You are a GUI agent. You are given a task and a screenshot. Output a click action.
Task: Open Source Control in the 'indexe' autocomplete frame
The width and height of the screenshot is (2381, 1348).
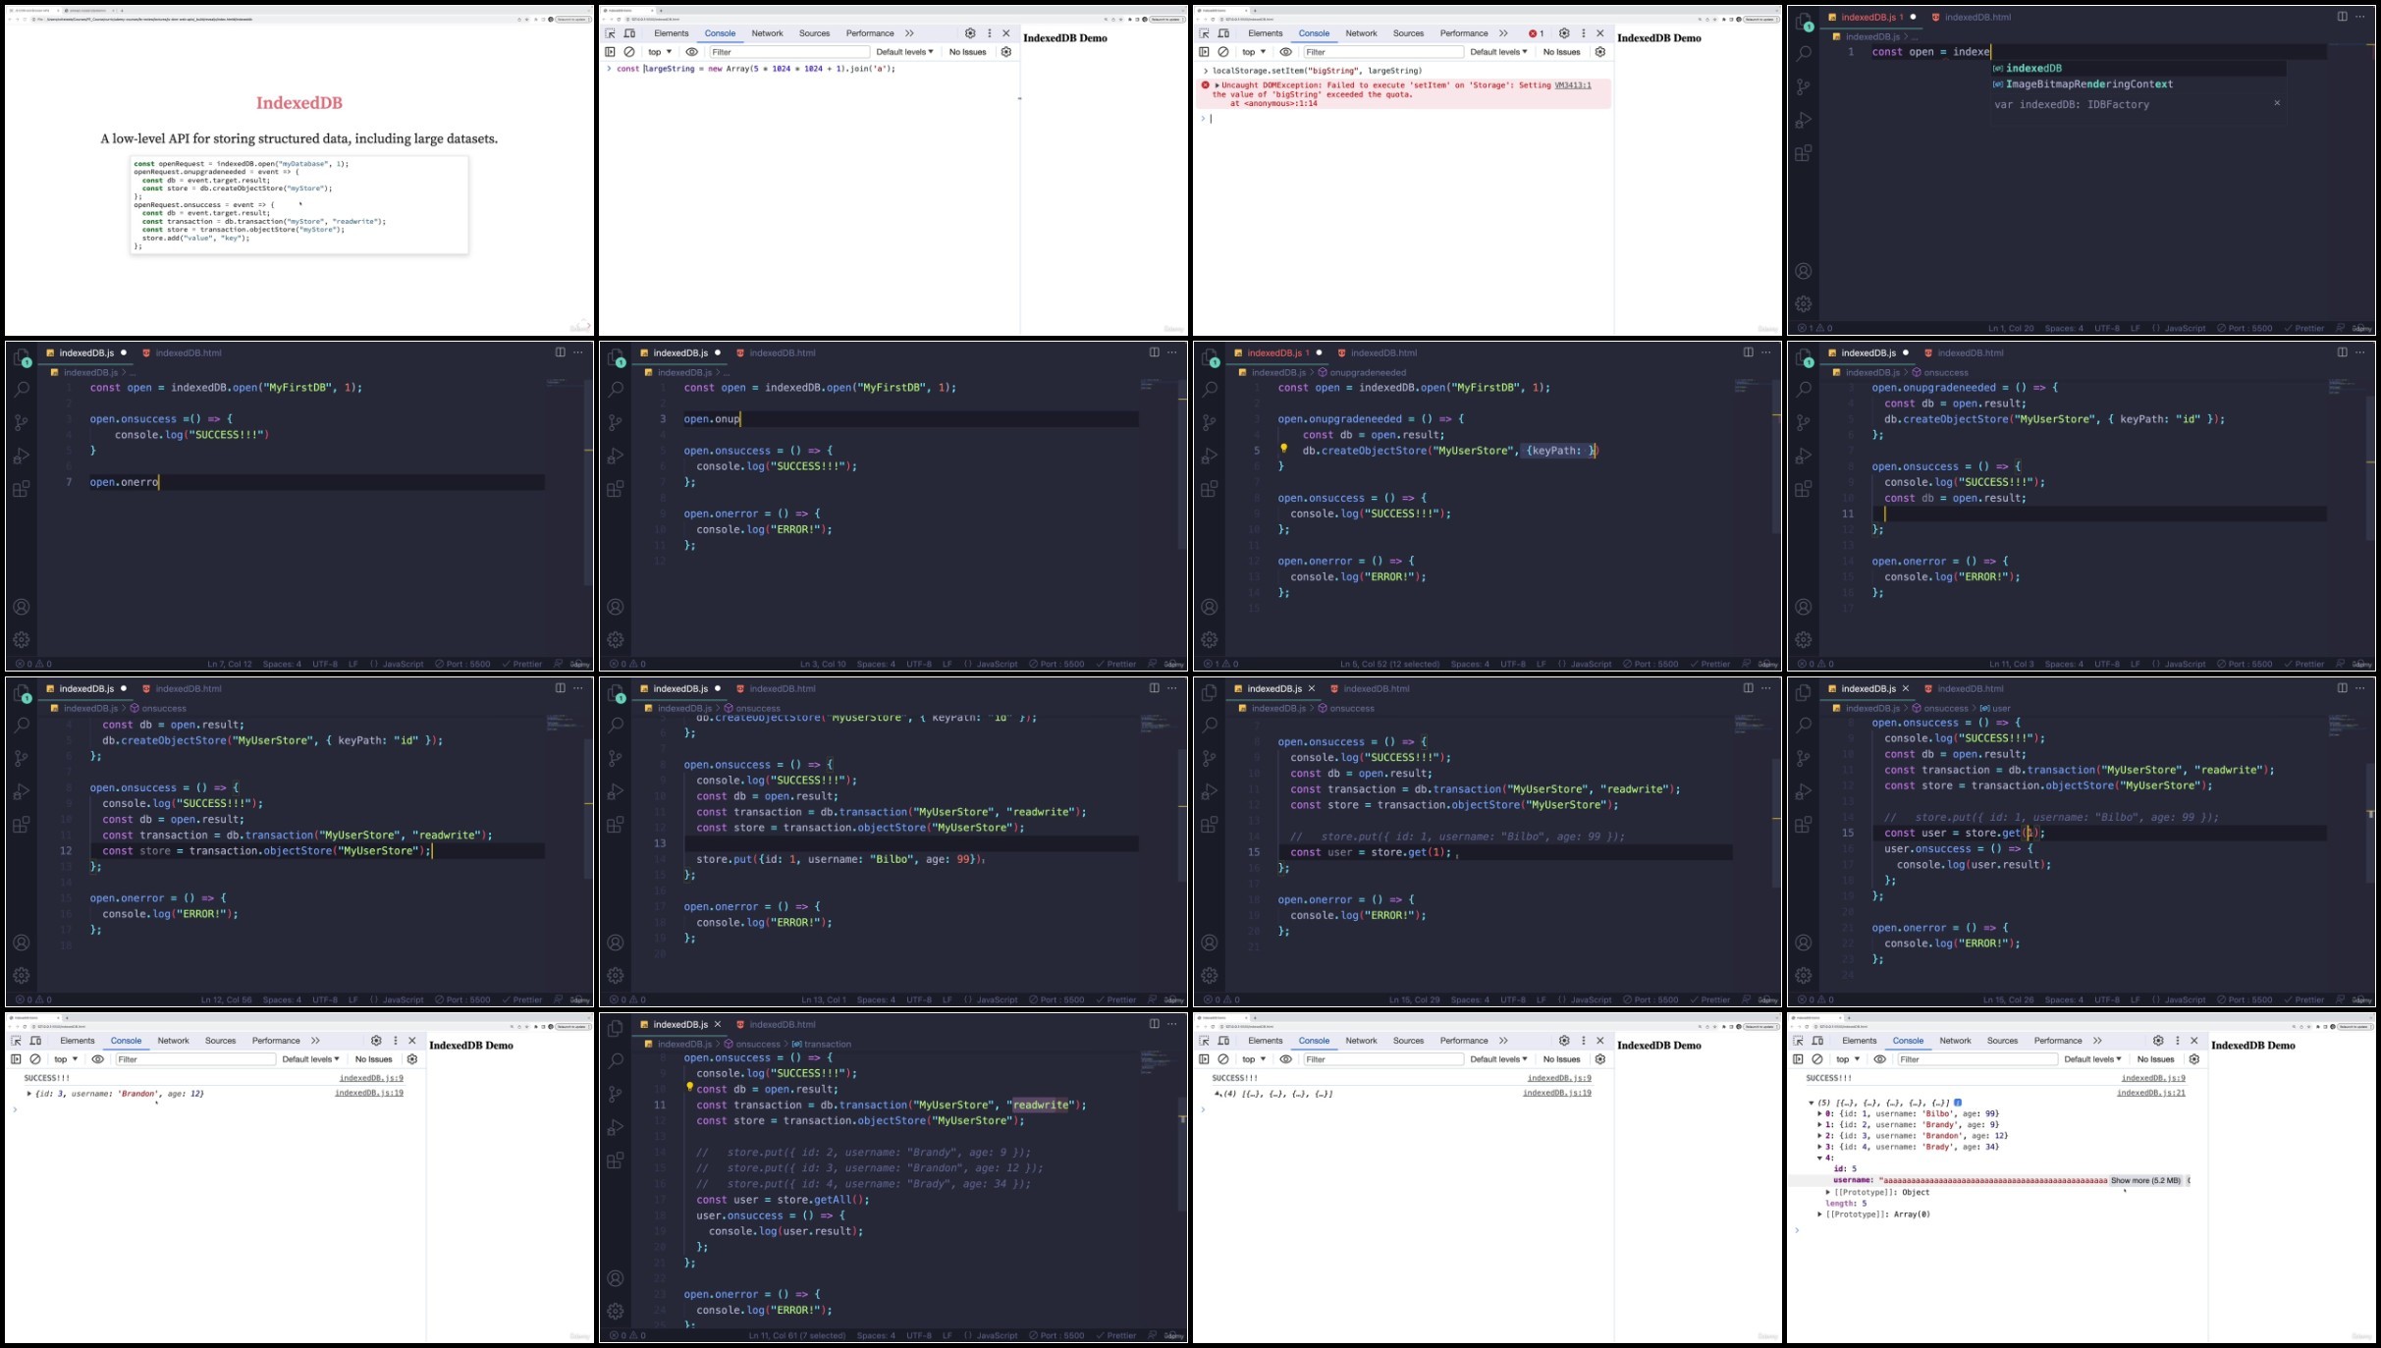(x=1804, y=86)
